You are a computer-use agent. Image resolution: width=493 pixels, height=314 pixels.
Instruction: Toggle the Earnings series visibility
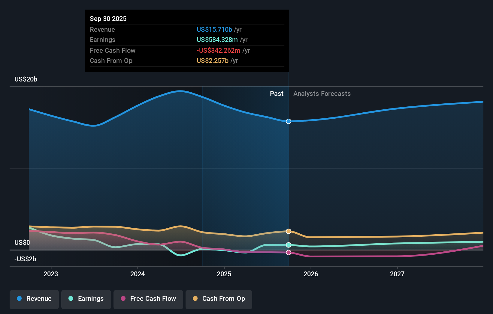pos(86,299)
